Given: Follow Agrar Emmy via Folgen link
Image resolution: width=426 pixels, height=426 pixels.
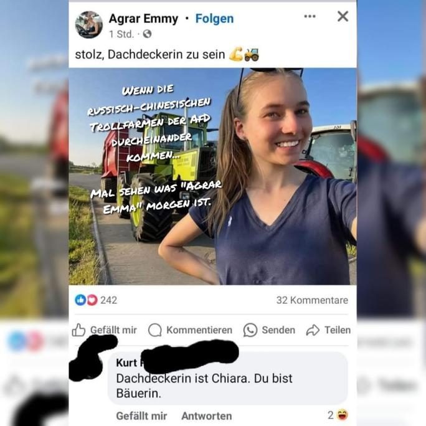Looking at the screenshot, I should coord(214,19).
